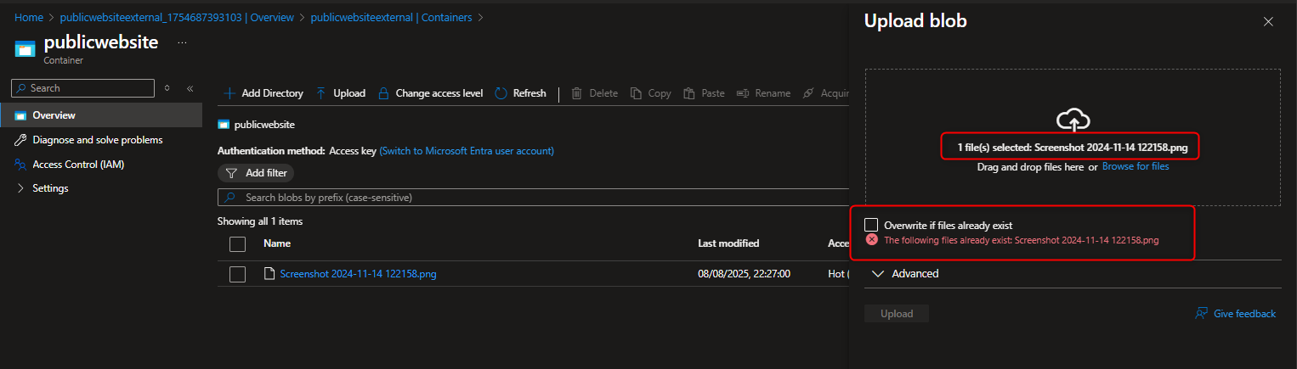Image resolution: width=1297 pixels, height=369 pixels.
Task: Open publicwebsiteexternal_1754687393103 | Overview breadcrumb
Action: (177, 17)
